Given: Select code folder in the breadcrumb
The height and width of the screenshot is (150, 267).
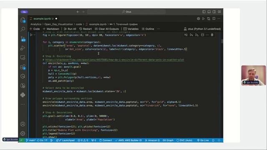Looking at the screenshot, I should point(79,24).
